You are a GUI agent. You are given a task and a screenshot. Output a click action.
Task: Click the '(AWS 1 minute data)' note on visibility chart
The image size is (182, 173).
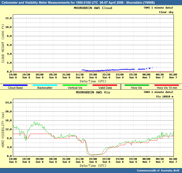click(x=159, y=92)
